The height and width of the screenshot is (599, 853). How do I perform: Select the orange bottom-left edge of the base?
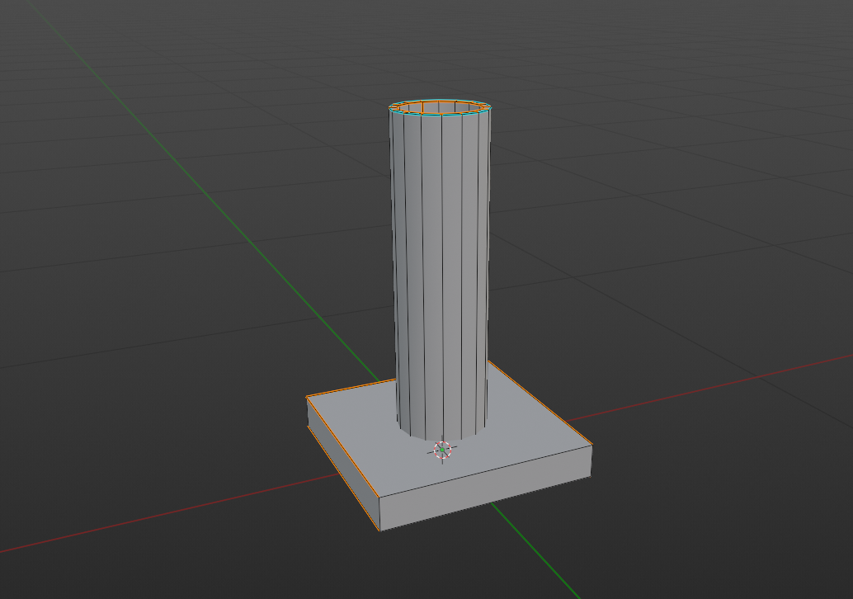pyautogui.click(x=344, y=478)
